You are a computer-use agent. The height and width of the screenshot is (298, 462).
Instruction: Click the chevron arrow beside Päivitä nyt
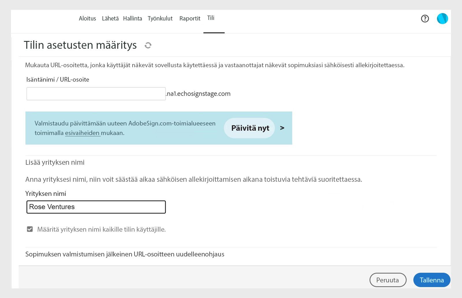click(x=282, y=128)
